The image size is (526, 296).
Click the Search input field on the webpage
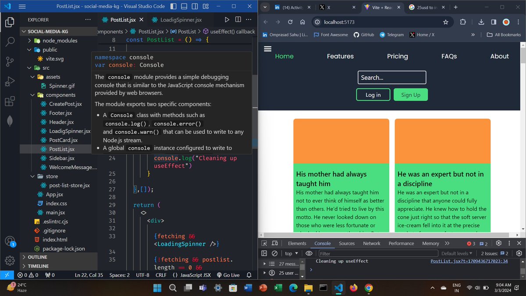pos(391,77)
